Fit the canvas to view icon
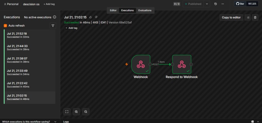The width and height of the screenshot is (262, 123). point(67,112)
